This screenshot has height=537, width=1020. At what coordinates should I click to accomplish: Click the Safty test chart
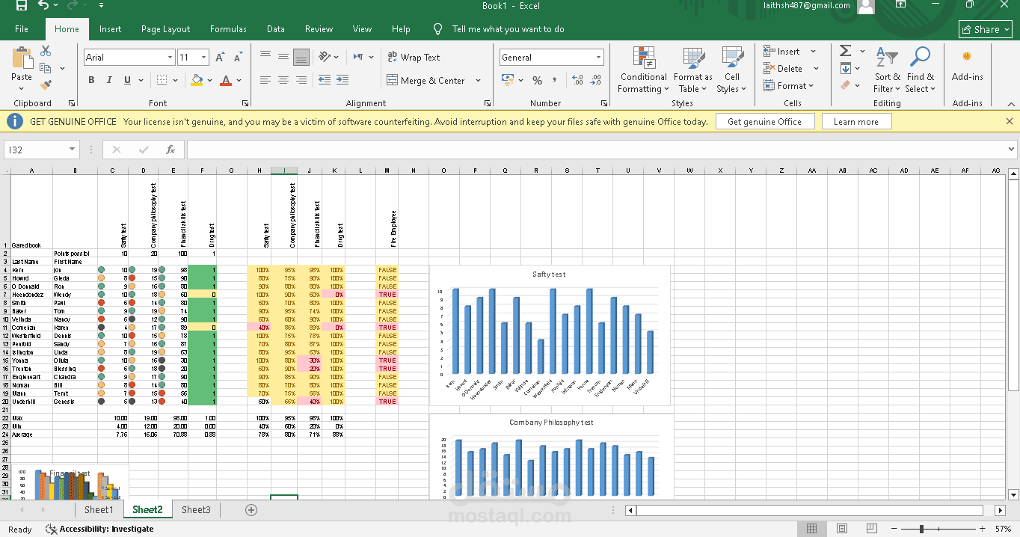pyautogui.click(x=550, y=335)
